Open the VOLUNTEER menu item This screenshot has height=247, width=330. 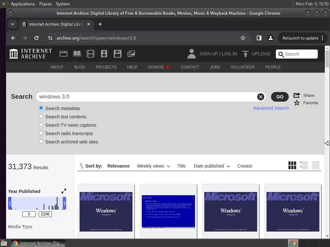[x=243, y=67]
